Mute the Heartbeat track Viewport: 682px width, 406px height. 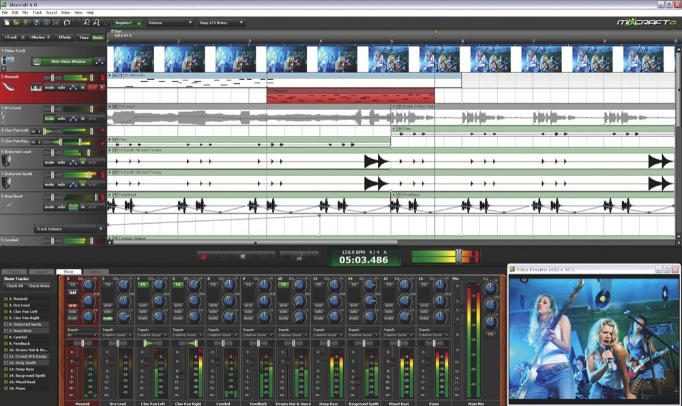click(50, 207)
